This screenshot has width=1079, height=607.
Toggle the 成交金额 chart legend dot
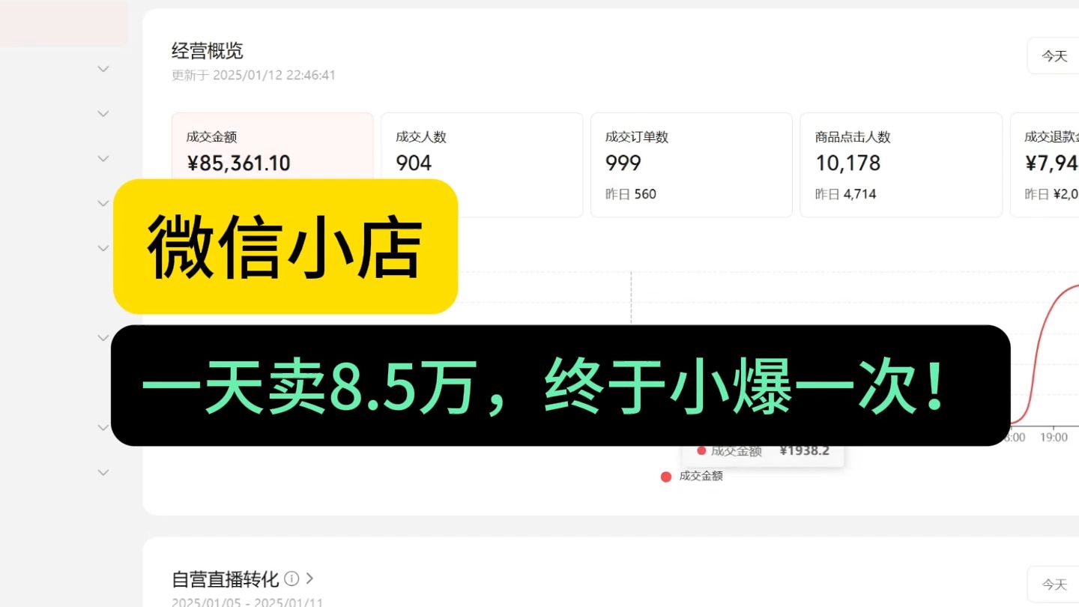[x=666, y=477]
